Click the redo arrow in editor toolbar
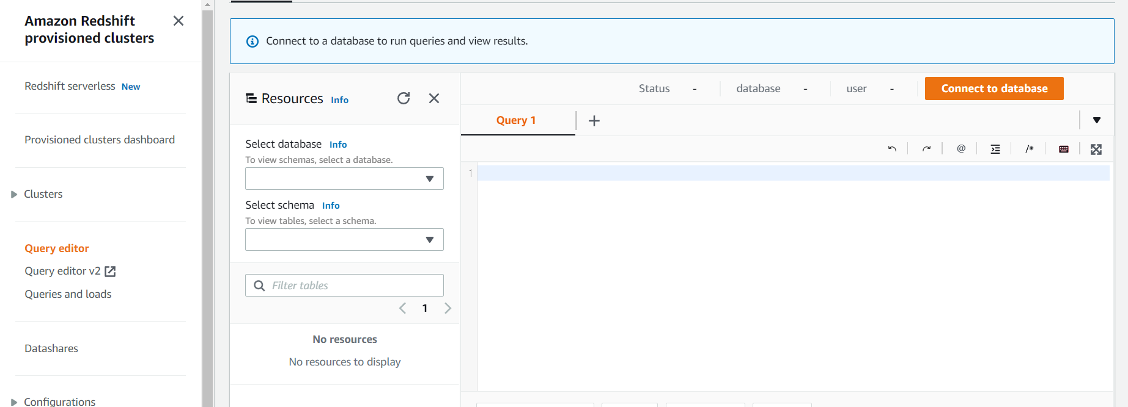This screenshot has width=1128, height=407. [926, 149]
